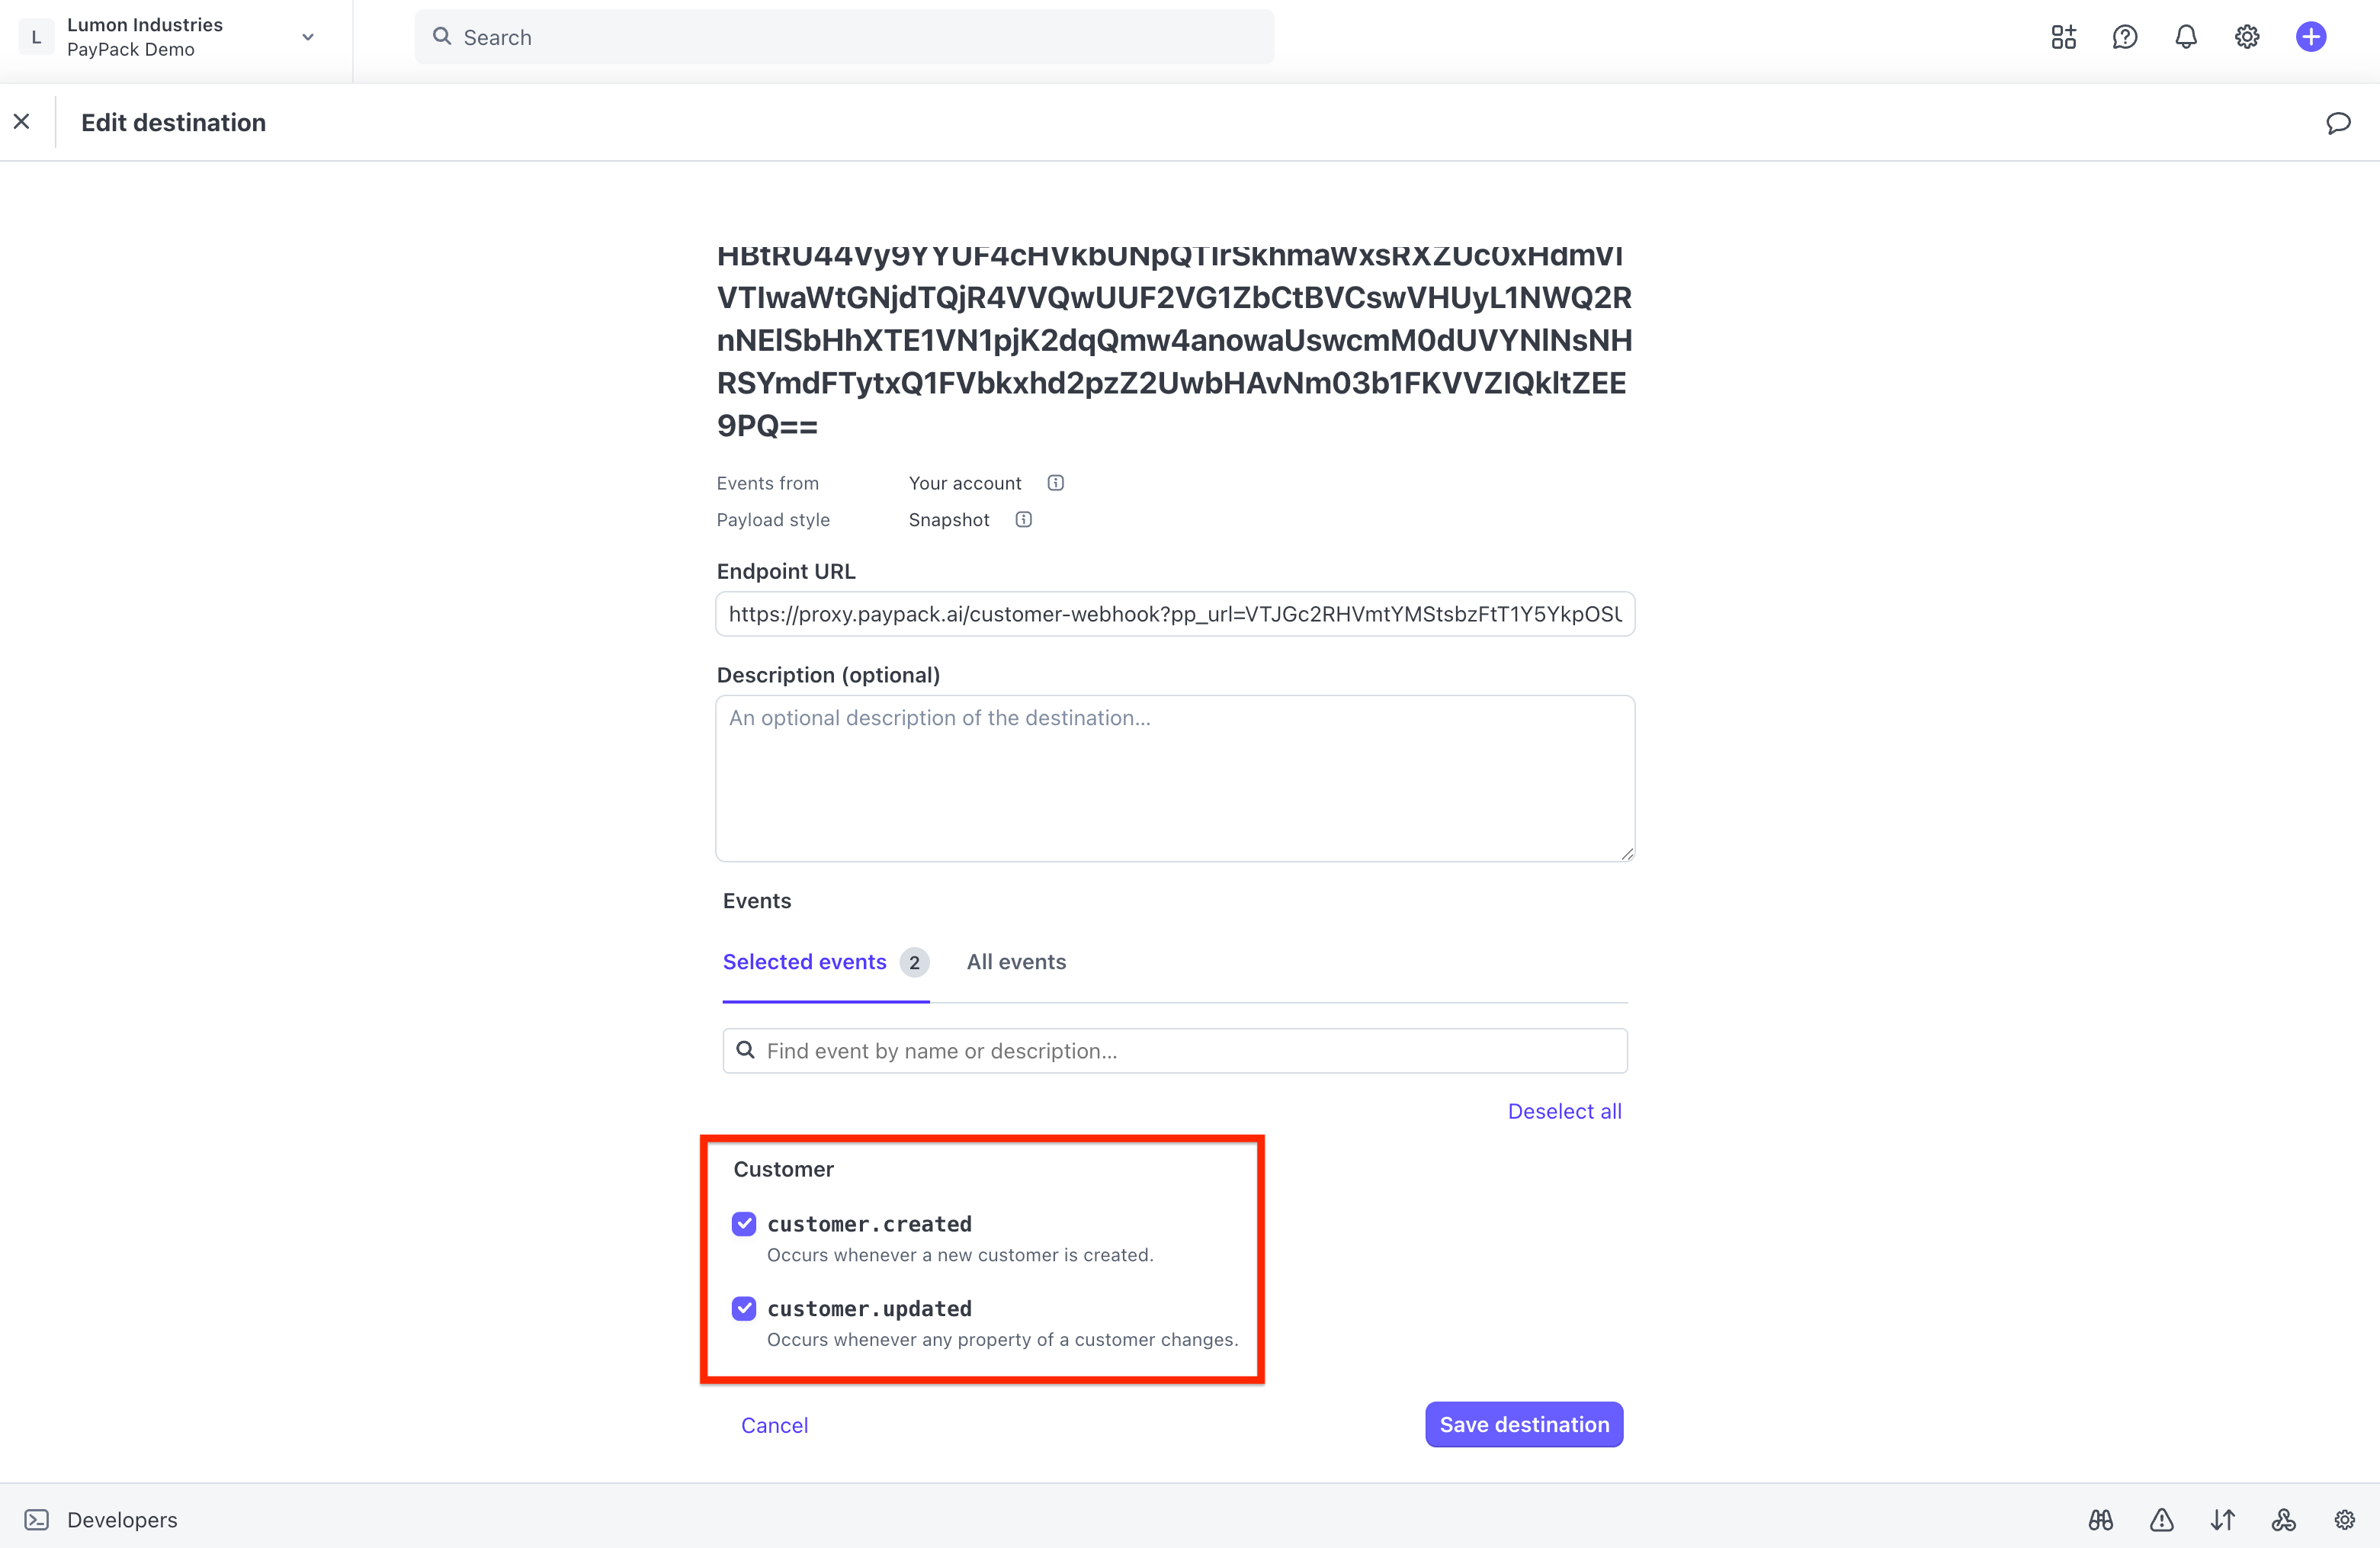The height and width of the screenshot is (1548, 2380).
Task: Open developer settings gear in bottom bar
Action: click(2346, 1519)
